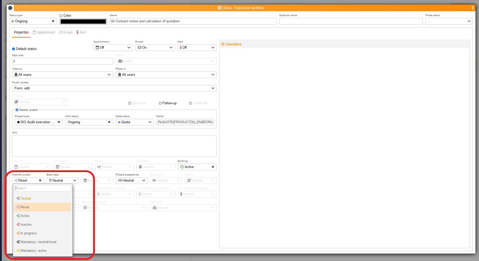The height and width of the screenshot is (261, 479).
Task: Expand the Portal access Form: edit dropdown
Action: (x=114, y=88)
